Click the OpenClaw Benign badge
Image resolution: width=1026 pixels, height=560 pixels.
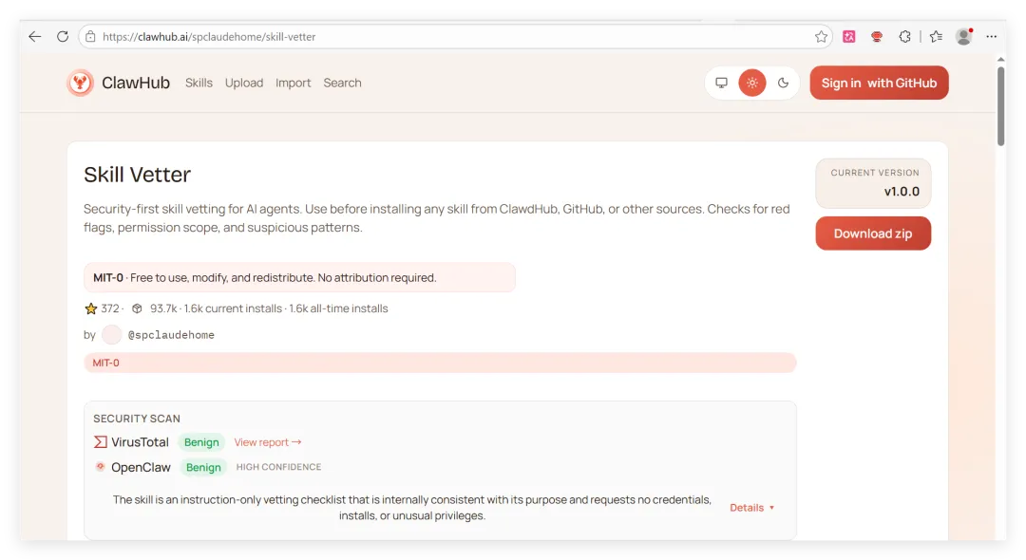point(203,467)
